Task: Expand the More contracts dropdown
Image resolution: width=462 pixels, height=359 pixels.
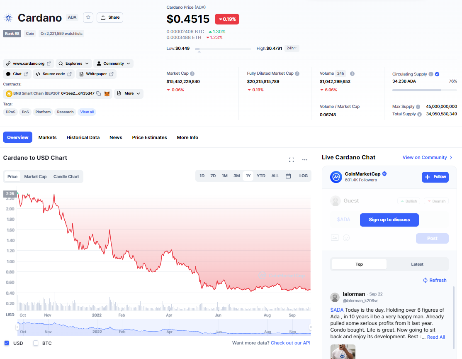Action: click(129, 93)
